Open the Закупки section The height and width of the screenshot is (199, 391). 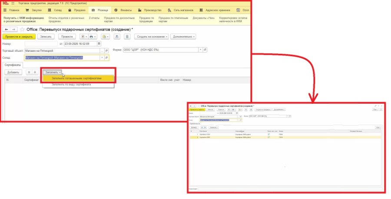click(x=33, y=10)
